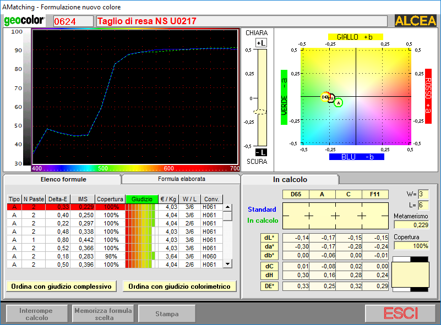Open the Elenco formule tab
This screenshot has width=441, height=325.
click(x=63, y=179)
